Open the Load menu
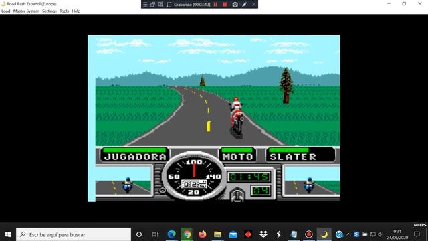 point(6,11)
